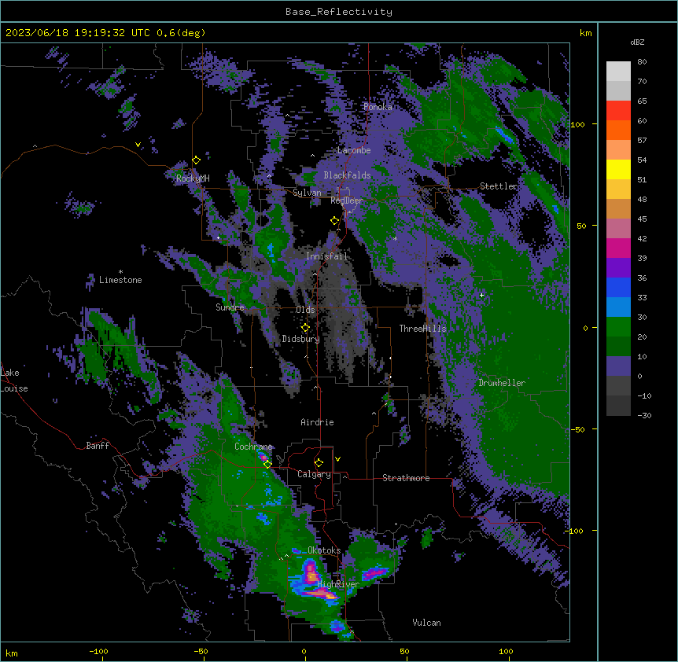Select the magenta 39-42 dBZ legend swatch

pos(618,248)
